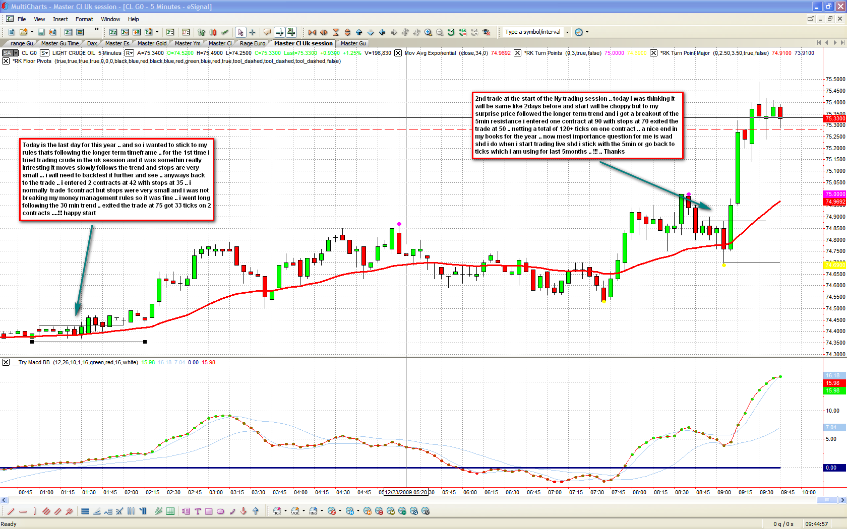Click the VOL resolution icon
This screenshot has height=529, width=847.
tap(295, 511)
